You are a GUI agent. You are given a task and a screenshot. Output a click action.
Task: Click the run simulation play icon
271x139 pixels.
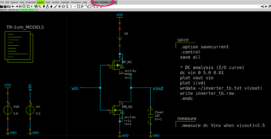[x=266, y=6]
